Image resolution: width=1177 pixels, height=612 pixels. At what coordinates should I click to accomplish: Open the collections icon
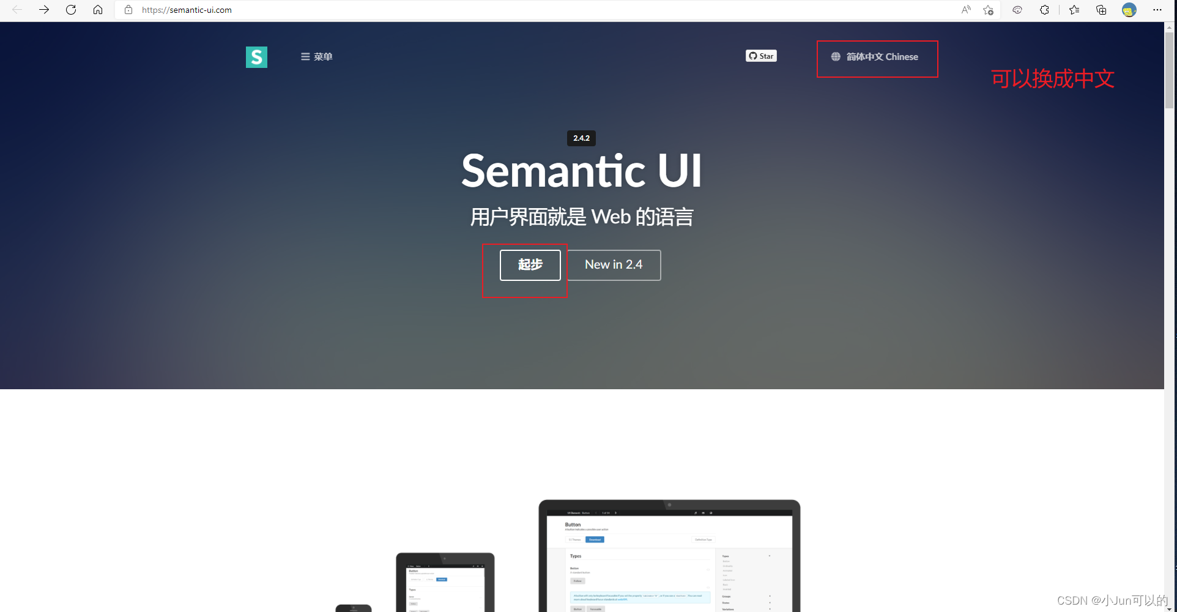1101,10
